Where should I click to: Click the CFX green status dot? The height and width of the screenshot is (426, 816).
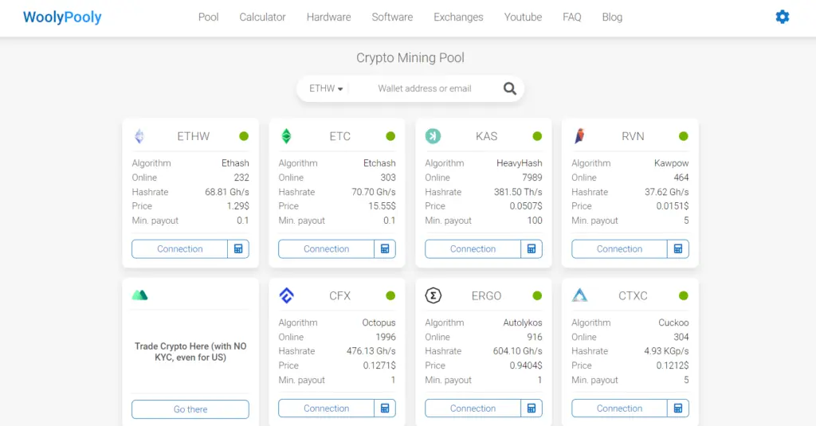coord(390,295)
